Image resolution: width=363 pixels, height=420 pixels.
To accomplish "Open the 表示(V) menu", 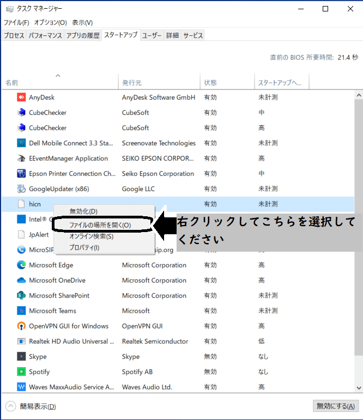I will coord(82,22).
